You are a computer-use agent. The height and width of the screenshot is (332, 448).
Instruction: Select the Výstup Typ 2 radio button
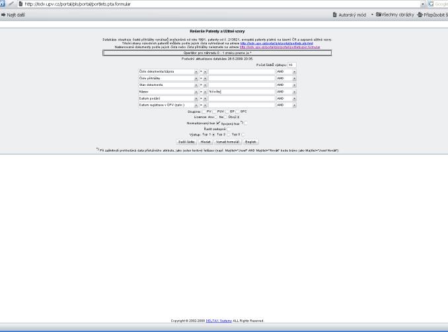[228, 135]
